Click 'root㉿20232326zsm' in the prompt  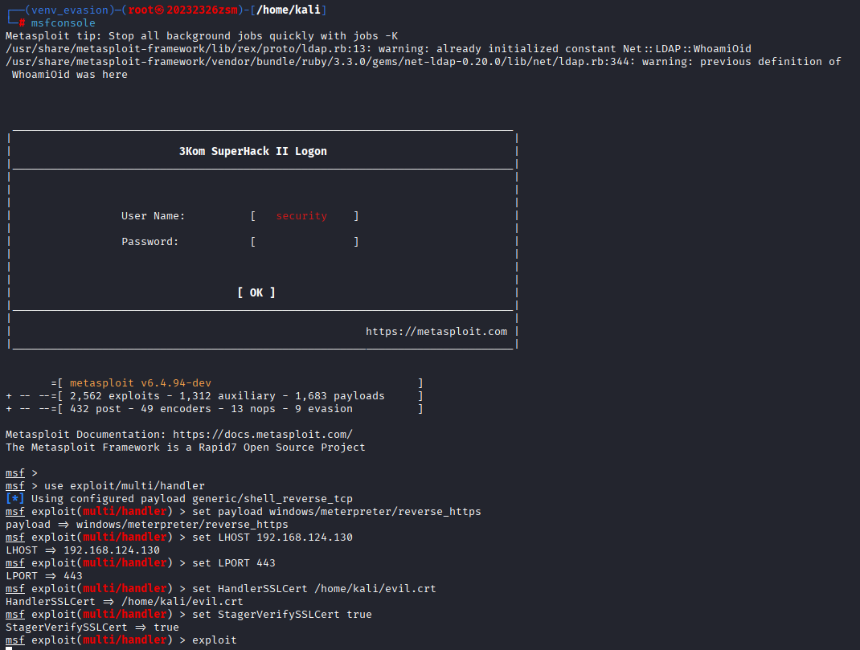pyautogui.click(x=182, y=10)
